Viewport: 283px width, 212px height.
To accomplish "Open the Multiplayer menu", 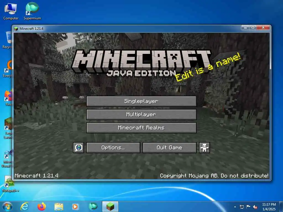I will (x=141, y=115).
